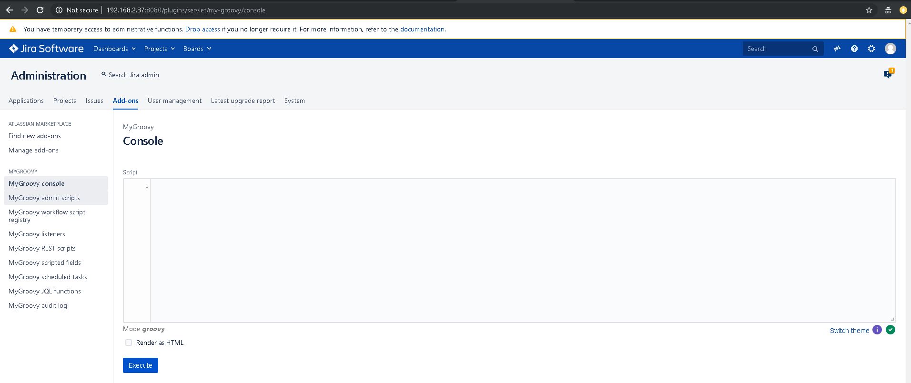Click the magnifier icon beside Search Jira admin
Viewport: 911px width, 383px height.
(104, 74)
